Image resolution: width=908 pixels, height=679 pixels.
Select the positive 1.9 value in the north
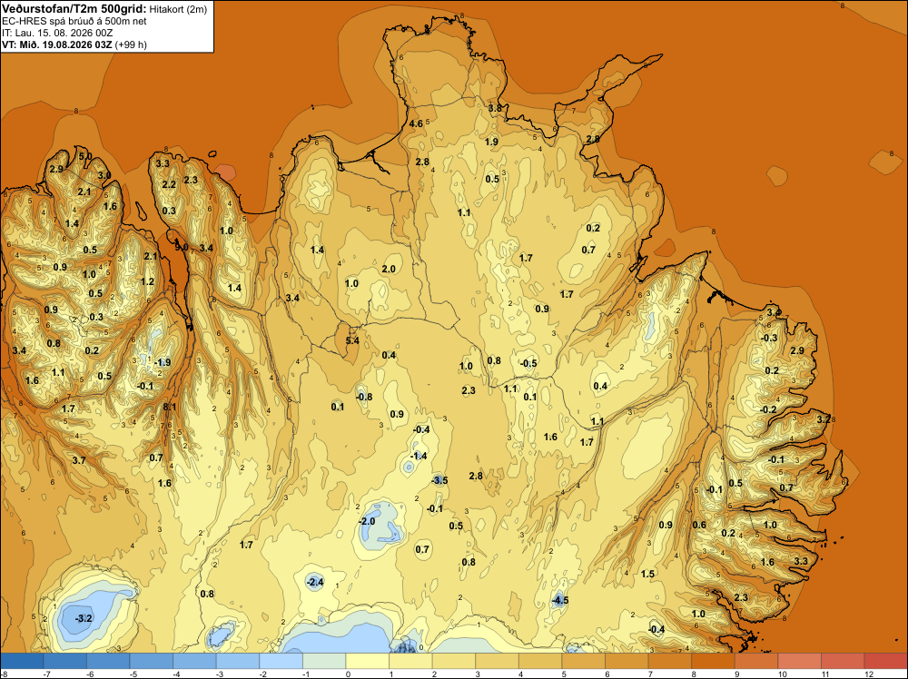[491, 142]
